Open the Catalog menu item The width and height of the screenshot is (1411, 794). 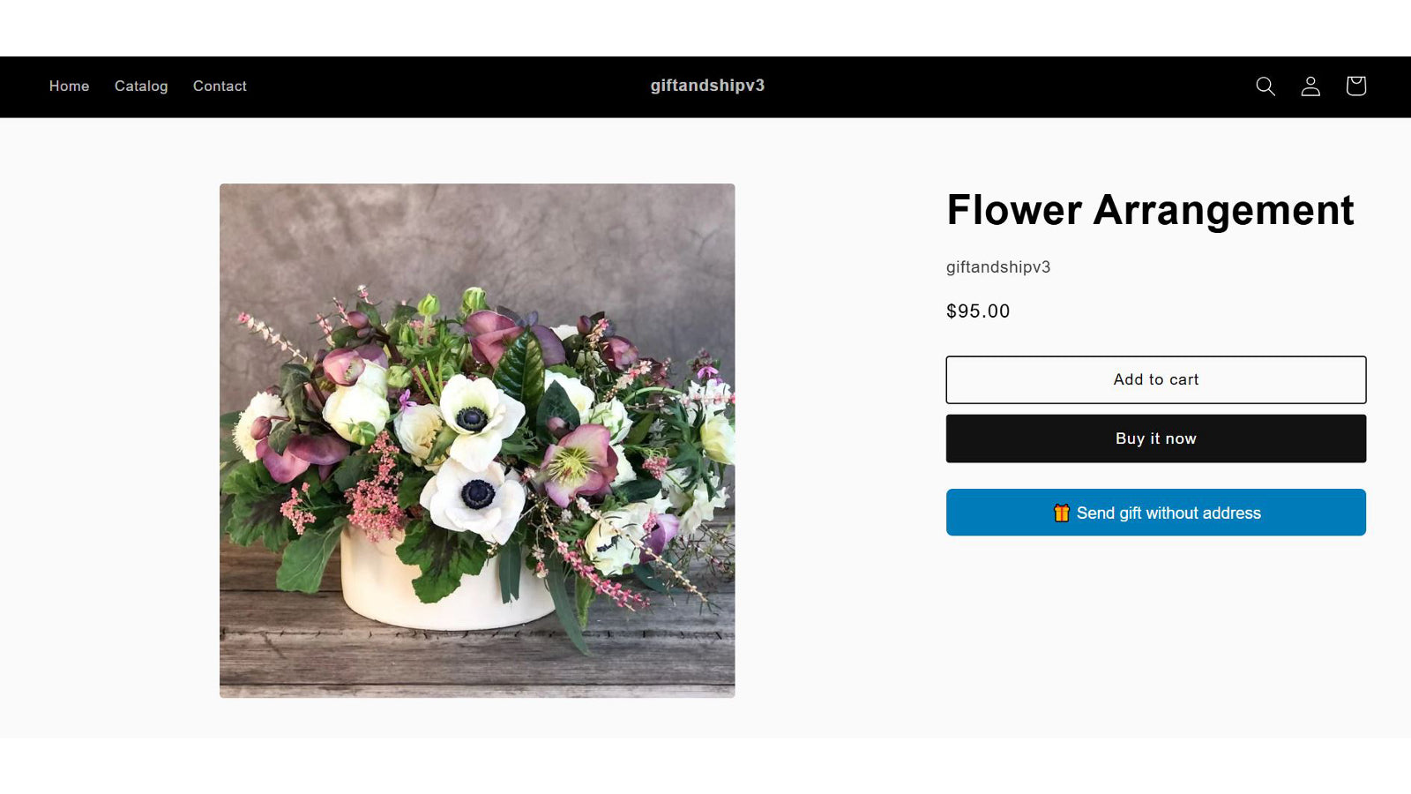pos(141,86)
